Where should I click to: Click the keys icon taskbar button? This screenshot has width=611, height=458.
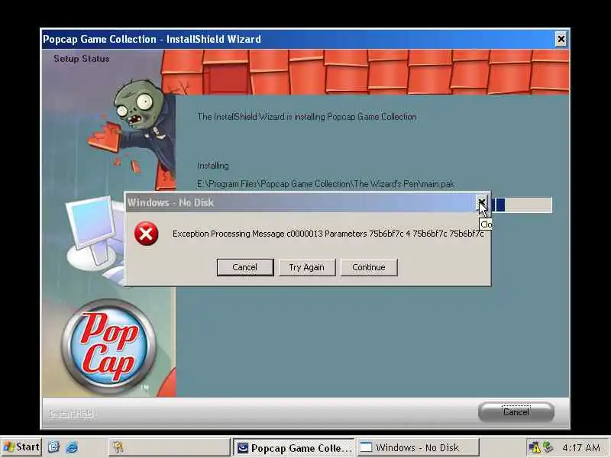[x=169, y=447]
